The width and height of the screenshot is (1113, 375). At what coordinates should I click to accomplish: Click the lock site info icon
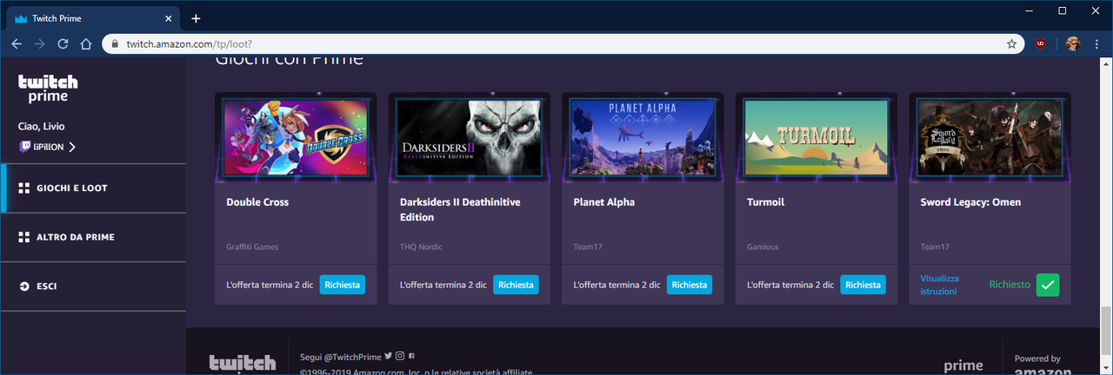114,43
